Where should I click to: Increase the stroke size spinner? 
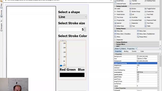[85, 29]
